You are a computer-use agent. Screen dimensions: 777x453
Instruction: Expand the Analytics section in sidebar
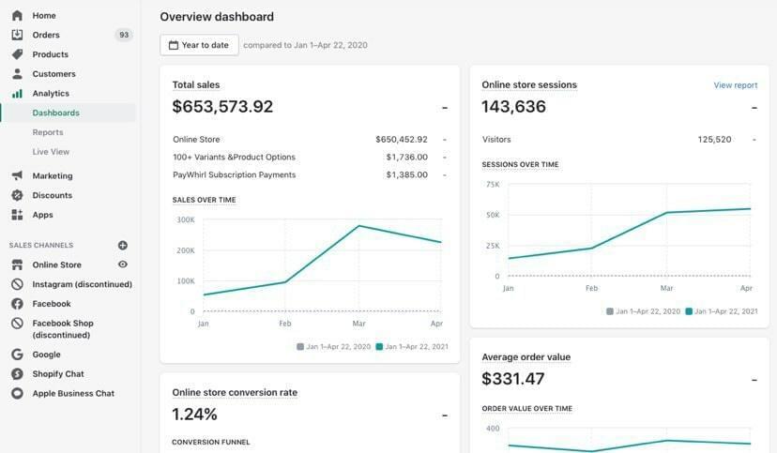tap(51, 94)
